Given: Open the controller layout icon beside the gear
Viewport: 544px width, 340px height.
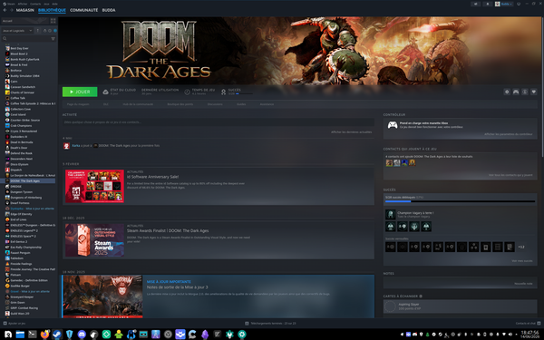Looking at the screenshot, I should (x=516, y=92).
